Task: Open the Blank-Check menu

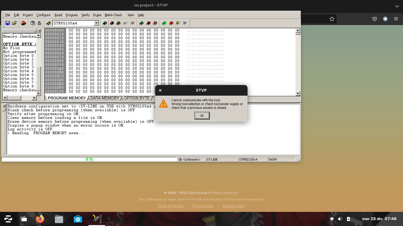Action: point(113,15)
